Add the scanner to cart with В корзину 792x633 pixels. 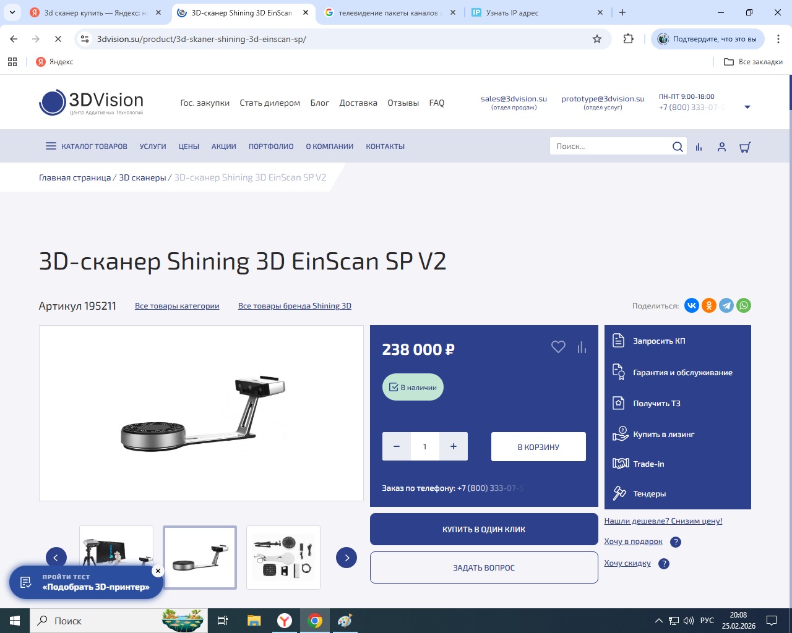(538, 446)
